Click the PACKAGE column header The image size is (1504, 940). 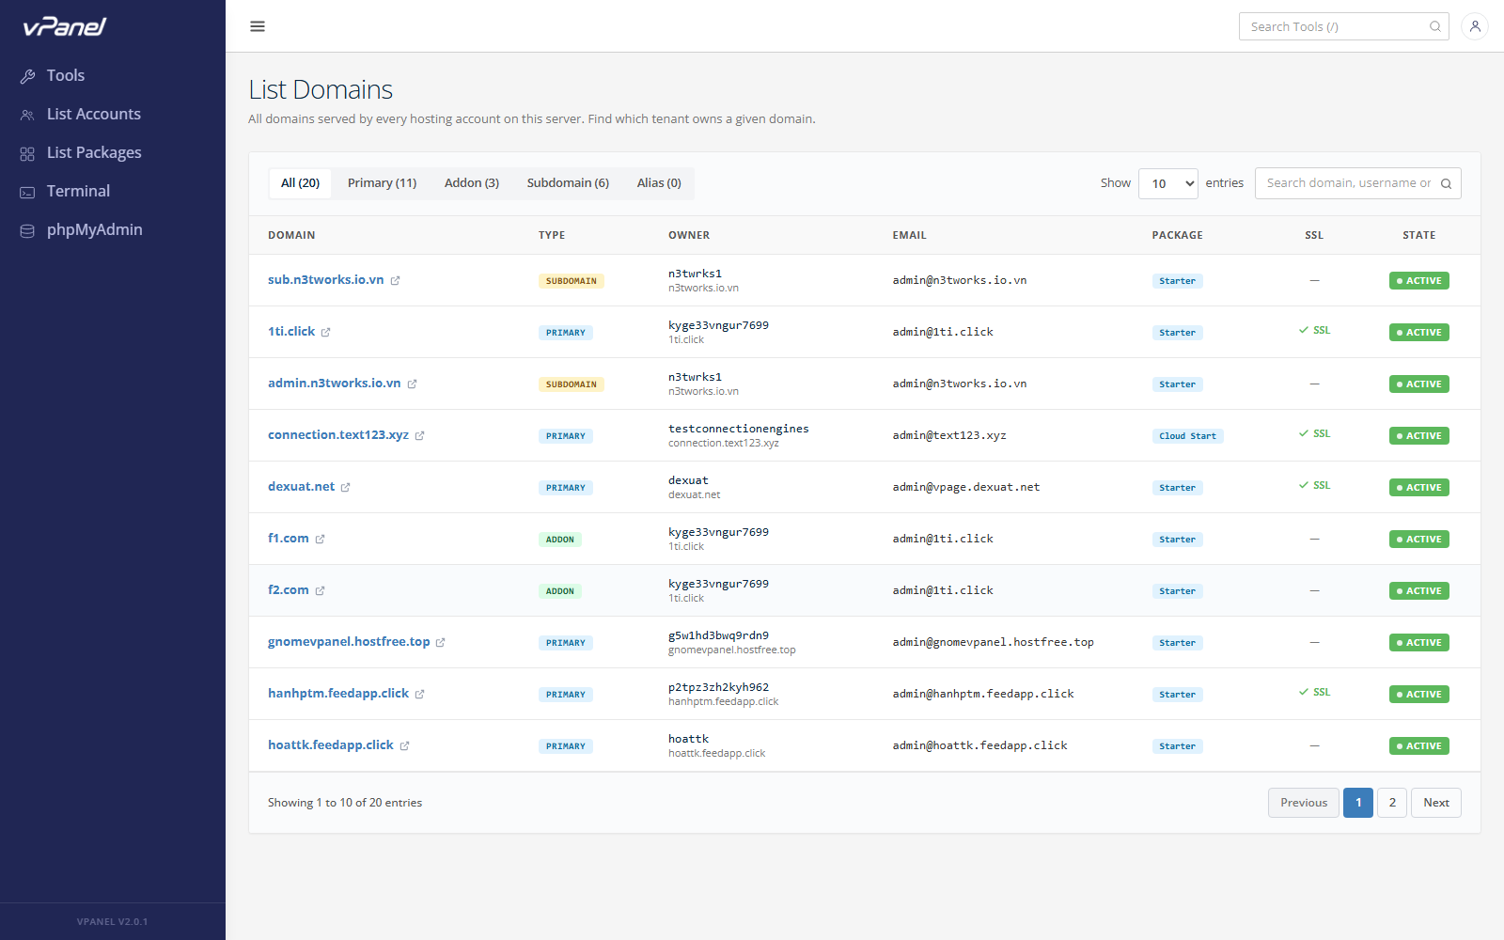point(1177,235)
